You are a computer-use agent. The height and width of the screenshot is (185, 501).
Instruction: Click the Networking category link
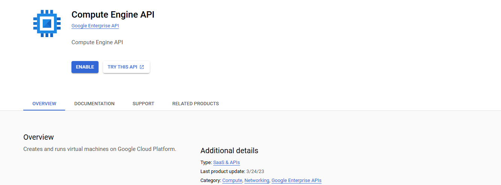(257, 181)
